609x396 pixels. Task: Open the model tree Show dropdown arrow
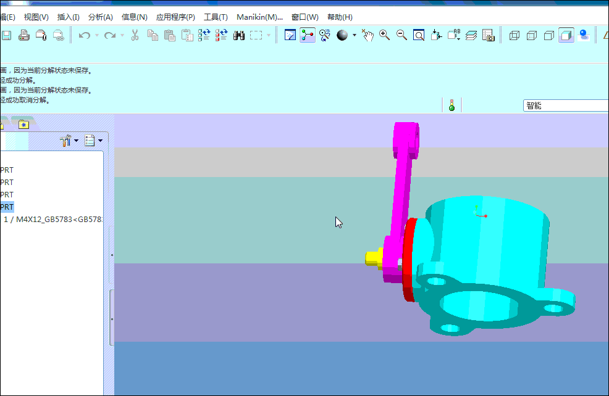[x=100, y=141]
